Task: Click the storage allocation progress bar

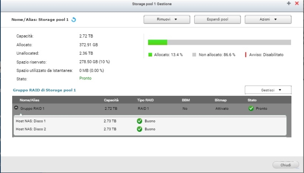Action: coord(219,42)
